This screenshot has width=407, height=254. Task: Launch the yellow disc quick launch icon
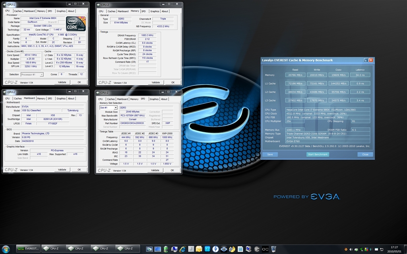pyautogui.click(x=232, y=249)
